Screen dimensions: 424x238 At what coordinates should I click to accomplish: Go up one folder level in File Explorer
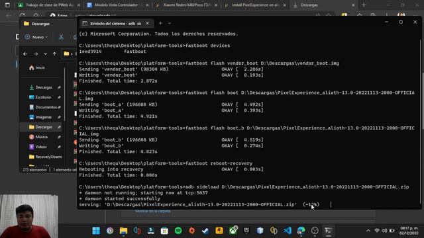[x=54, y=54]
